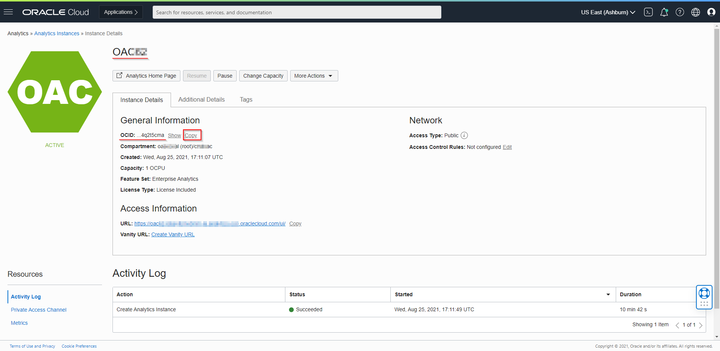
Task: Open the Cloud Shell terminal icon
Action: point(648,12)
